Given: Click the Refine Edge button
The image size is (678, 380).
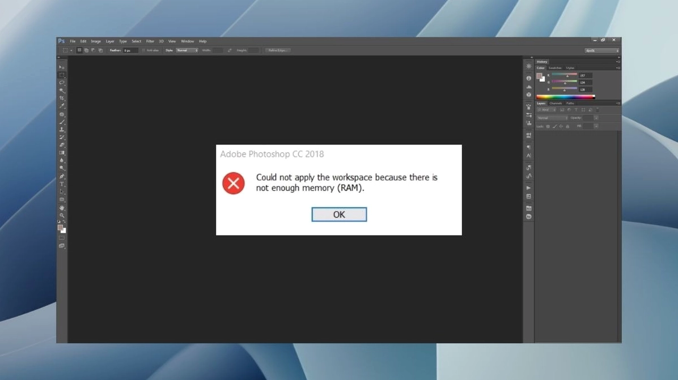Looking at the screenshot, I should tap(278, 50).
